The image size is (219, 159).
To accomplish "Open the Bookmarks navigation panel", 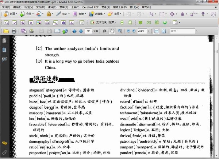I will pyautogui.click(x=4, y=50).
